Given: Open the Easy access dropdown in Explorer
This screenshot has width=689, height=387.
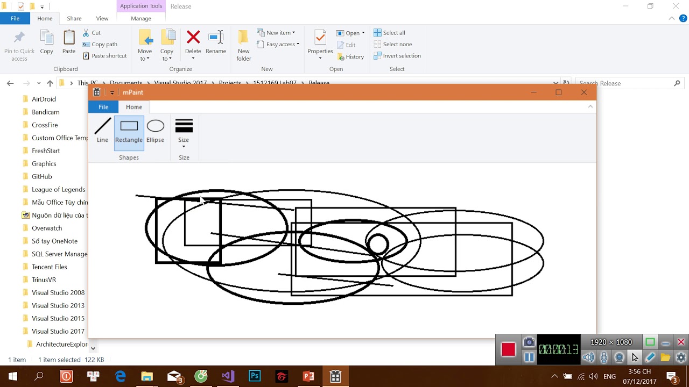Looking at the screenshot, I should tap(278, 45).
